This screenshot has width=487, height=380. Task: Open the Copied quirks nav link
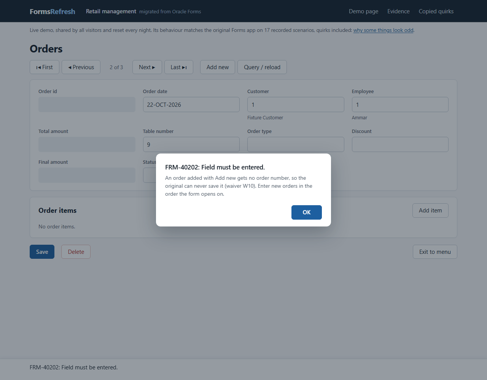(436, 11)
